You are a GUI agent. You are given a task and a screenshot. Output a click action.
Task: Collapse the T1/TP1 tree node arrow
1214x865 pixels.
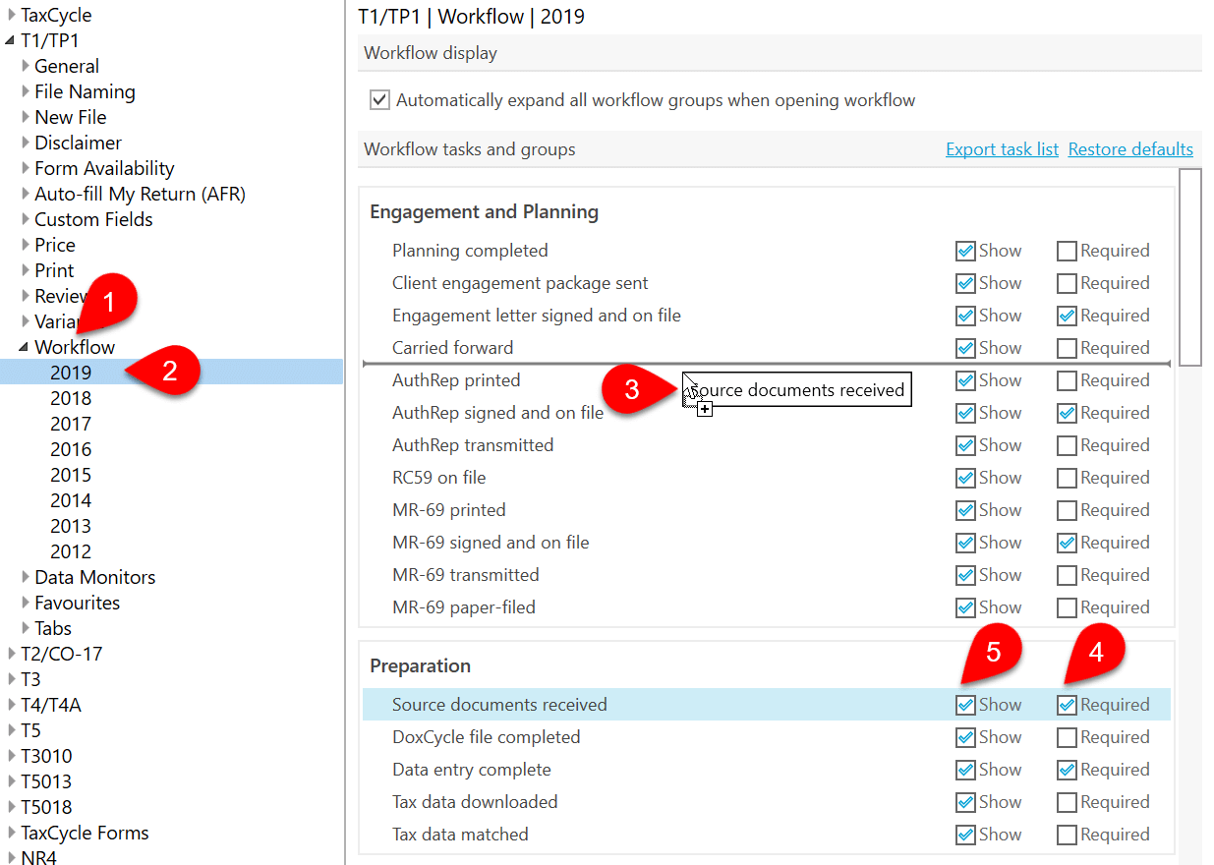pyautogui.click(x=11, y=41)
